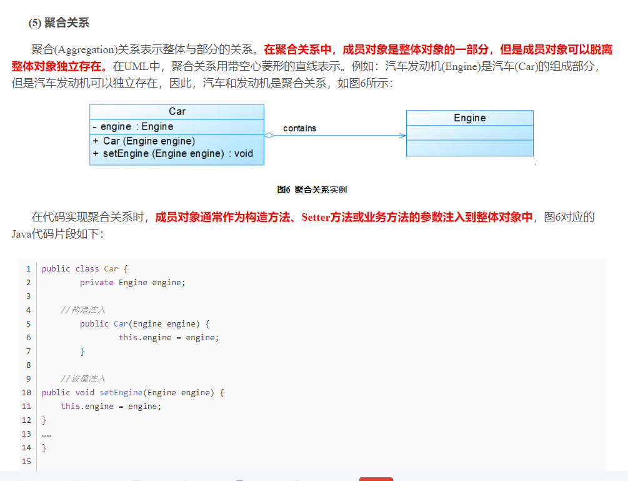Select the "Car" class title in the UML diagram
Viewport: 628px width, 481px height.
click(177, 111)
